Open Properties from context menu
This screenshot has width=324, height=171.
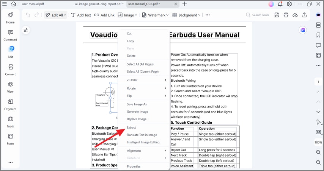pos(144,166)
